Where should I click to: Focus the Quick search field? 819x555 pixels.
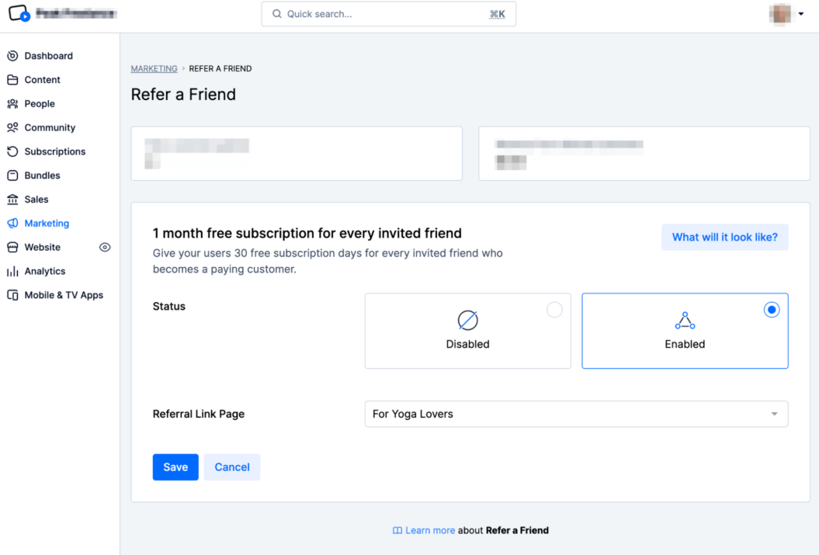(389, 14)
